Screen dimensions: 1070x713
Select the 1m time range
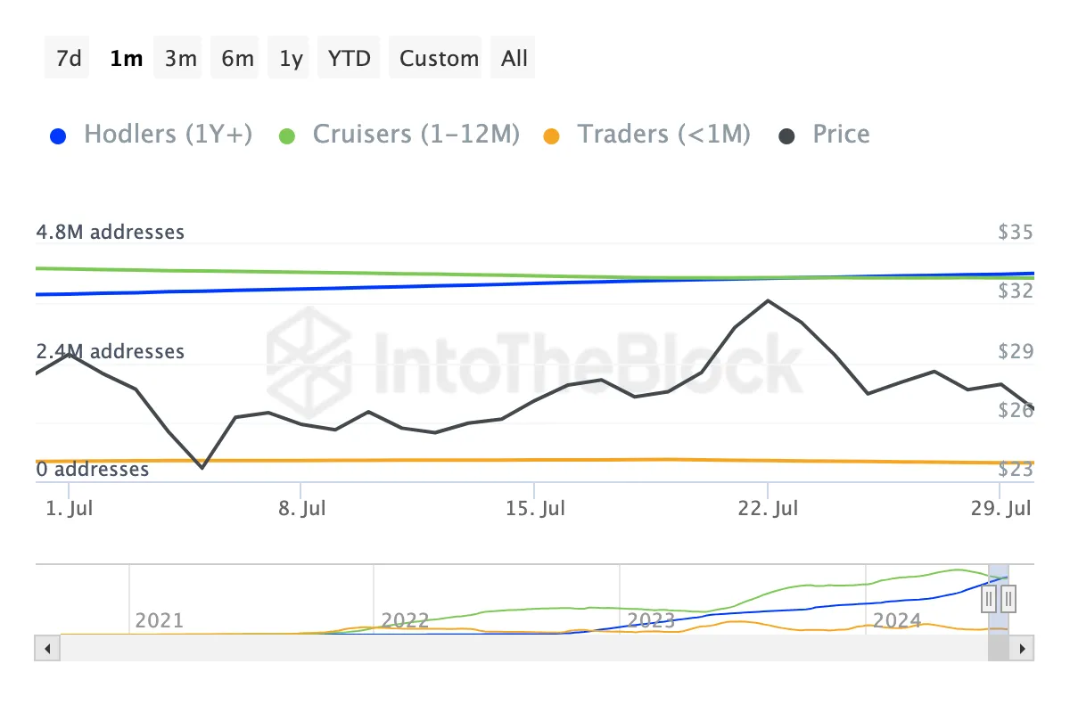tap(126, 59)
